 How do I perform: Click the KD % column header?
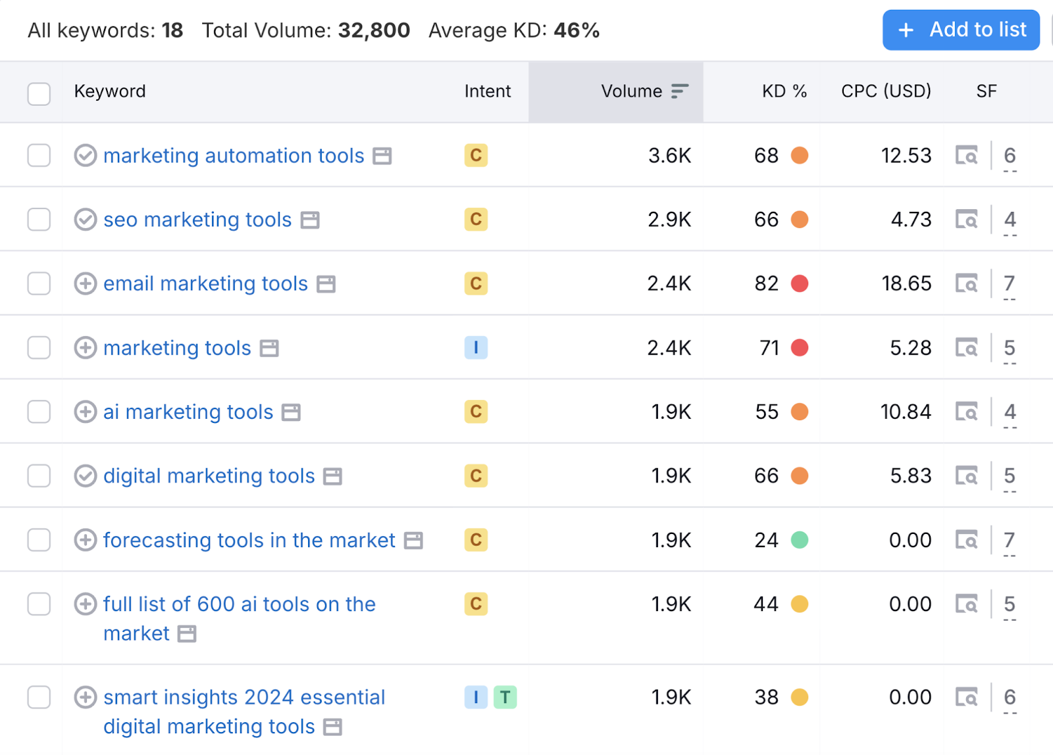784,91
